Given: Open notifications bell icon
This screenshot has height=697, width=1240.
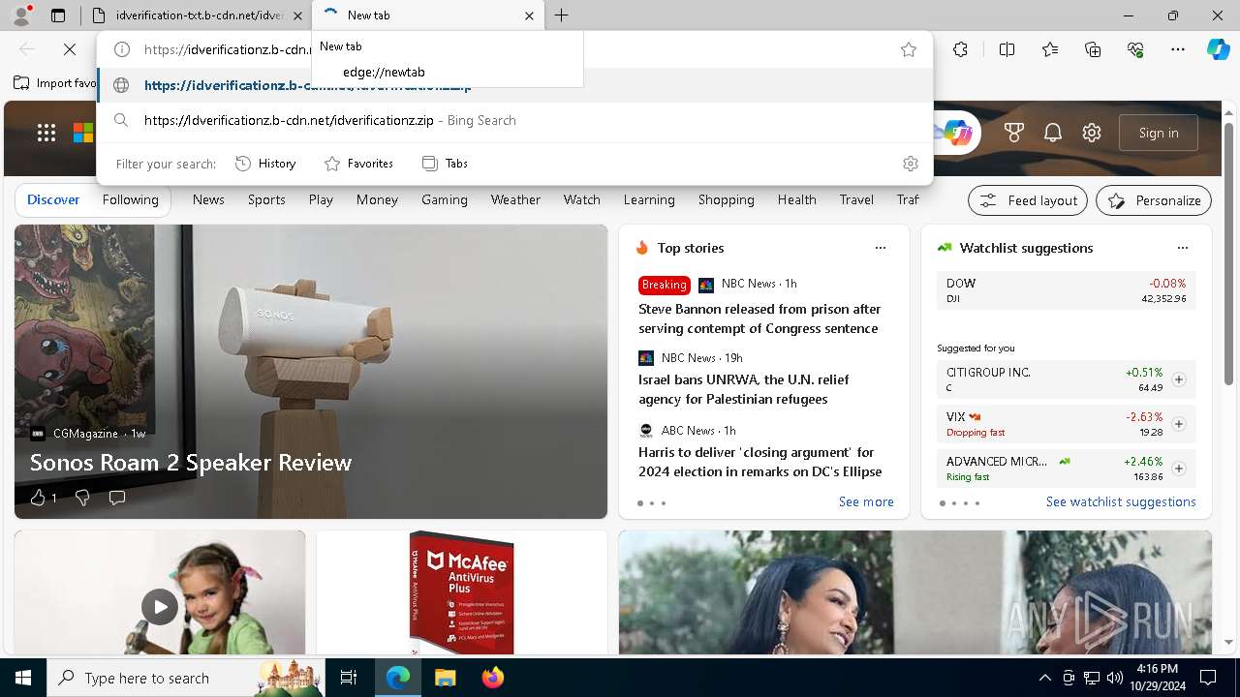Looking at the screenshot, I should click(x=1053, y=133).
